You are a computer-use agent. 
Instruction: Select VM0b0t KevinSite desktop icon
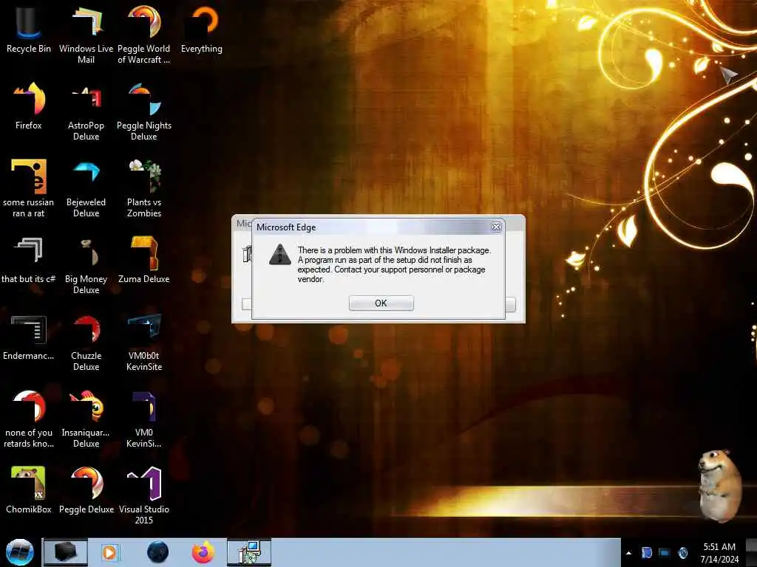coord(144,341)
